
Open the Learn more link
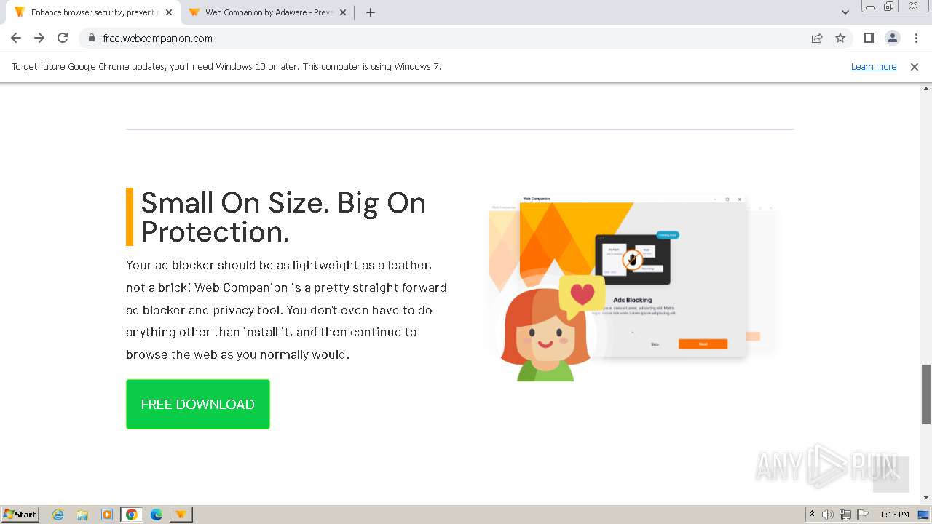pos(874,66)
